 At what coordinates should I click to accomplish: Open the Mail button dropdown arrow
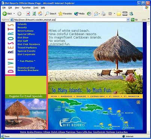99,13
